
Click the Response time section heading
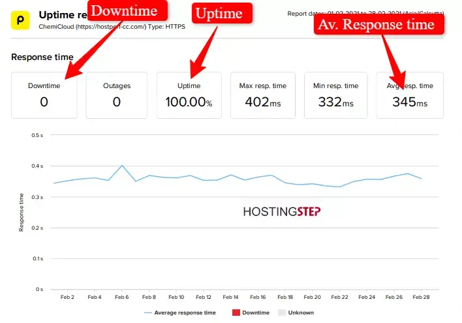(42, 57)
